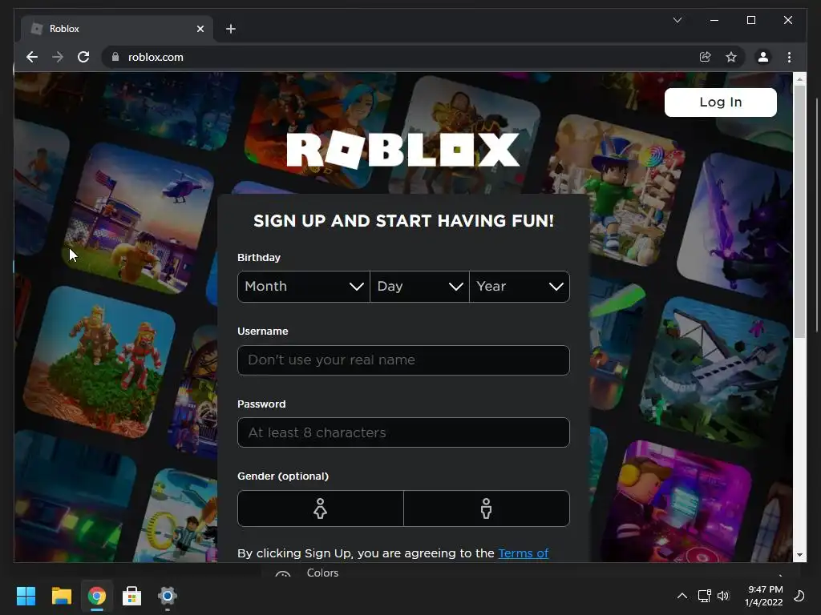
Task: Click the scrollbar down arrow
Action: (799, 555)
